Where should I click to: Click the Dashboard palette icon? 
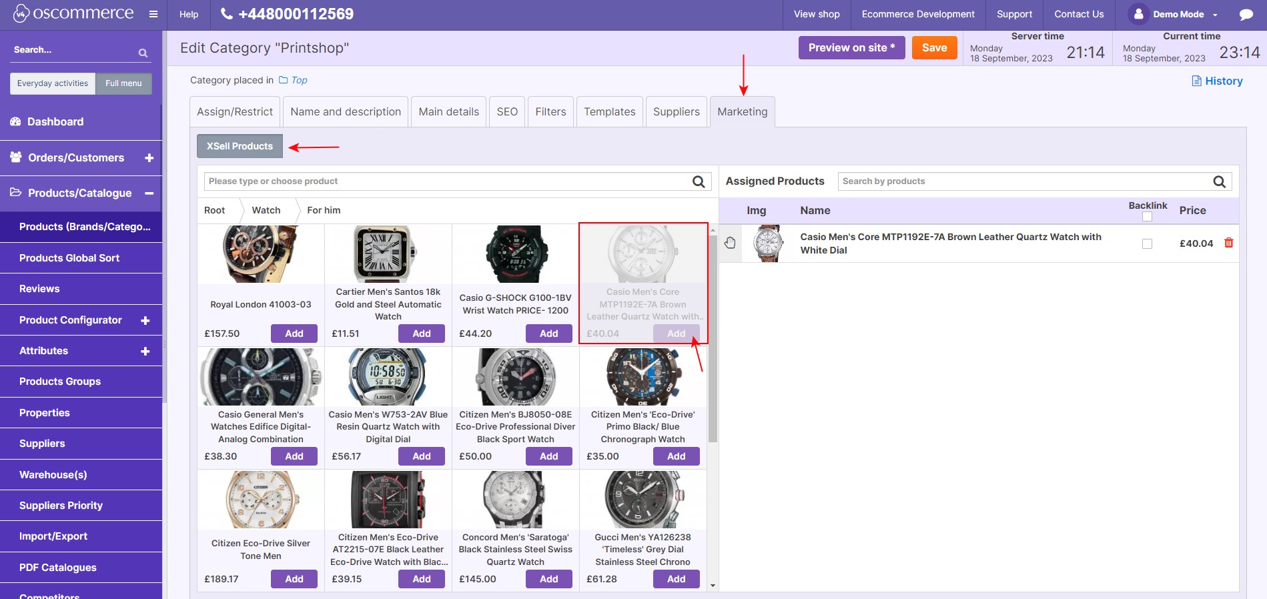pos(16,121)
